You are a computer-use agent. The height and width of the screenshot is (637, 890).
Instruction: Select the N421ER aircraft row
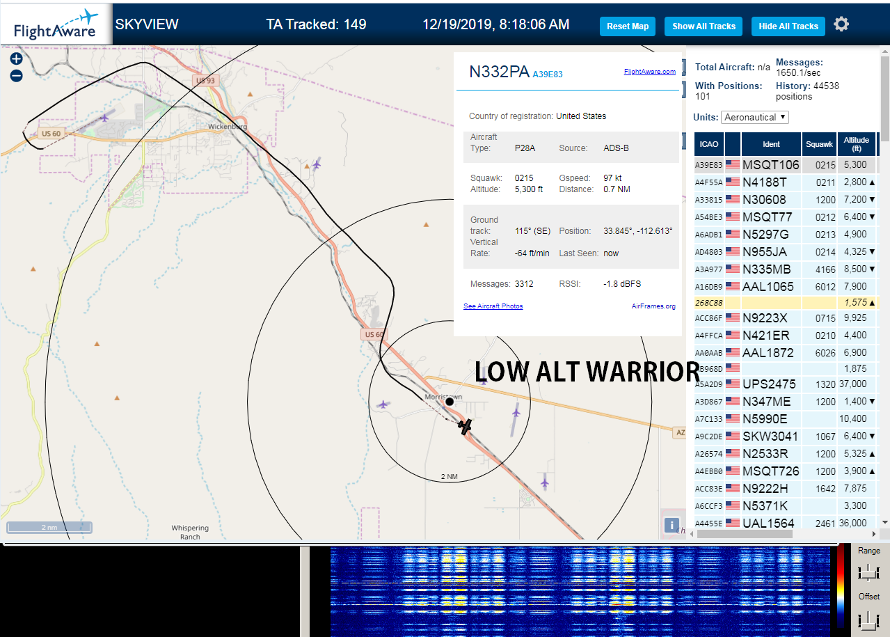coord(786,336)
